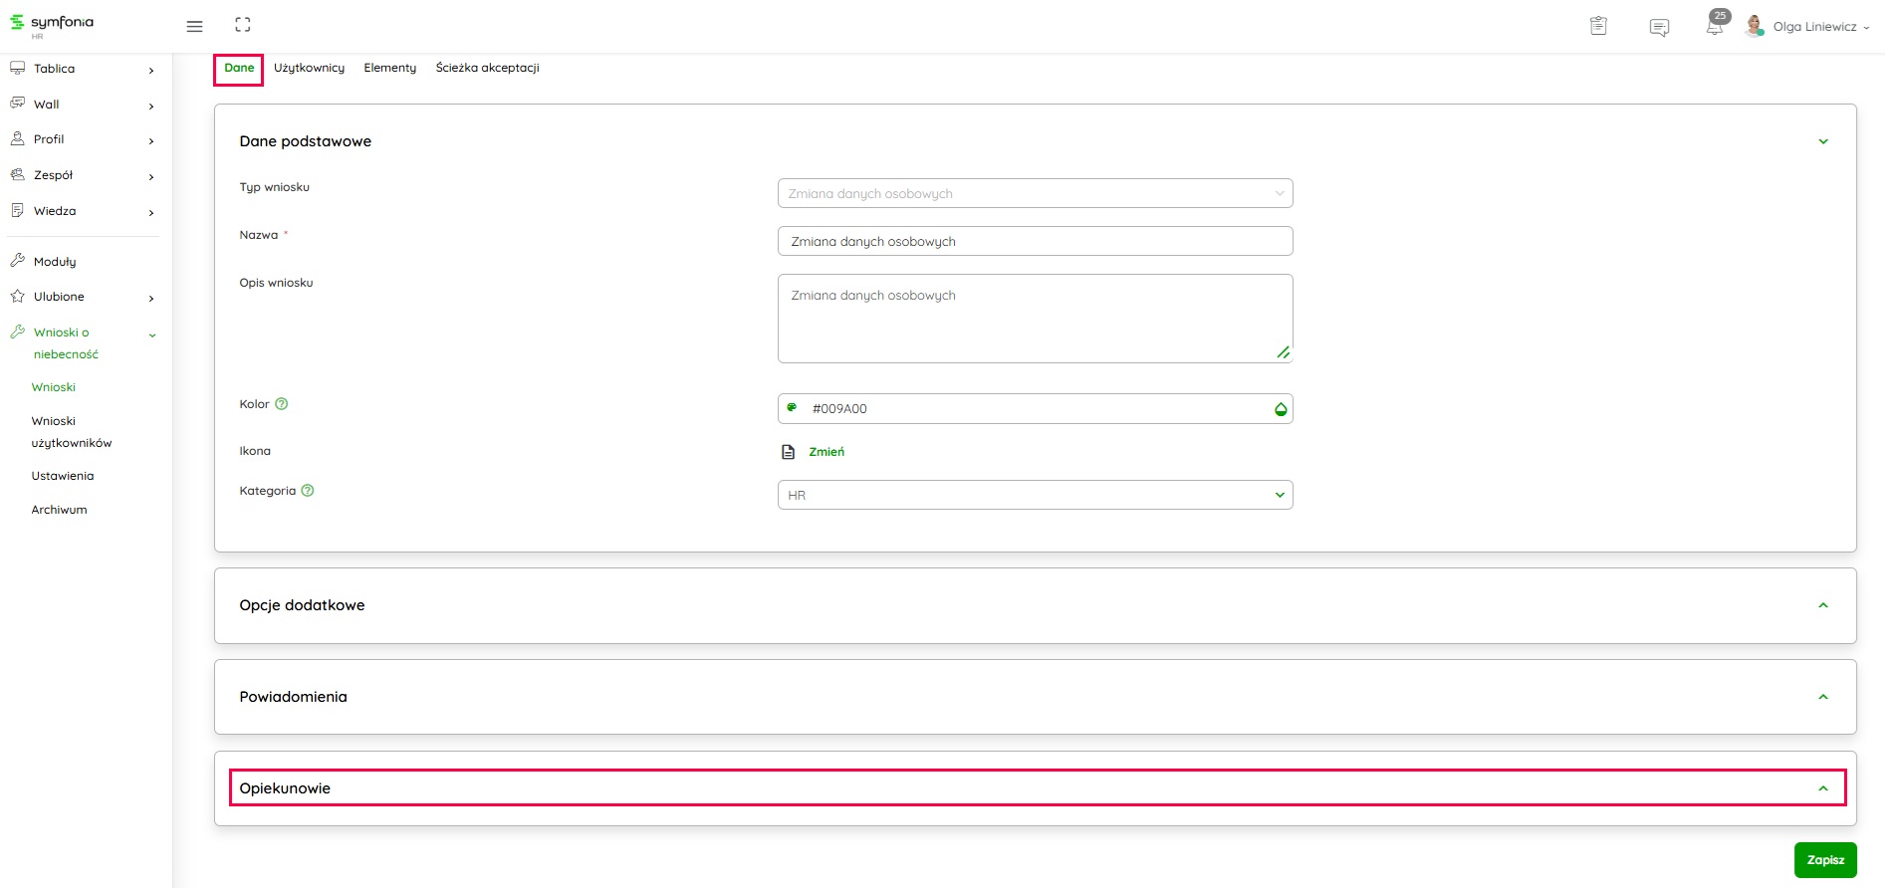Viewport: 1885px width, 888px height.
Task: Click the Zapisz button
Action: [x=1824, y=860]
